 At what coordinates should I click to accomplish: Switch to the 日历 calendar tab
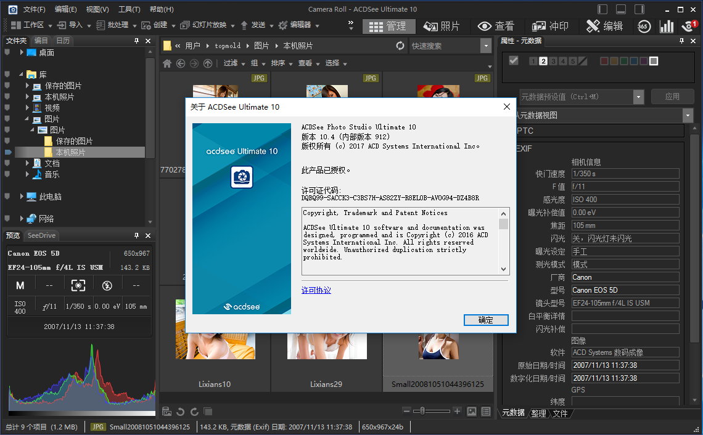coord(63,41)
